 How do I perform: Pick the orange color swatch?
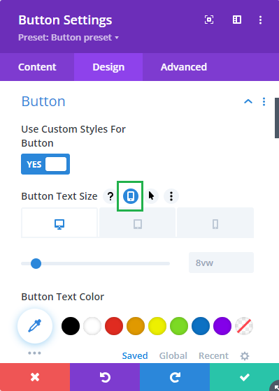coord(136,326)
